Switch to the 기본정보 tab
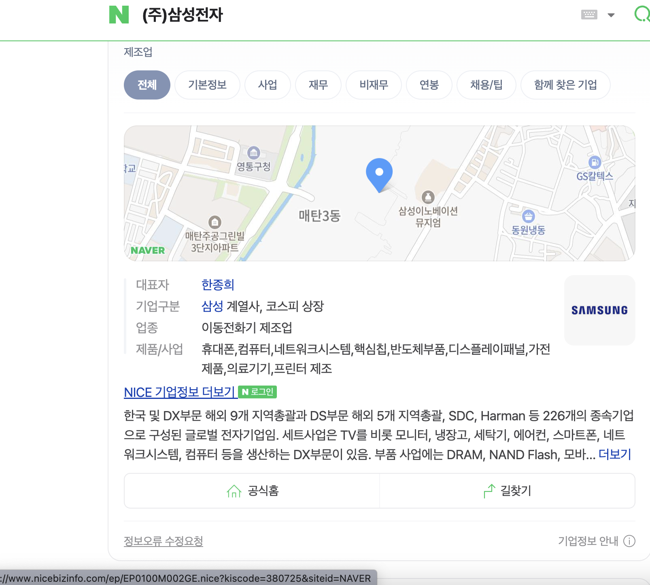This screenshot has height=585, width=650. tap(207, 85)
